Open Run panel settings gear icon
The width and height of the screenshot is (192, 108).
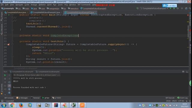(x=183, y=72)
